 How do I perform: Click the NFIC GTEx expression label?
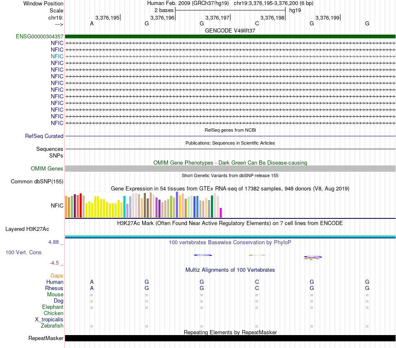tap(57, 205)
